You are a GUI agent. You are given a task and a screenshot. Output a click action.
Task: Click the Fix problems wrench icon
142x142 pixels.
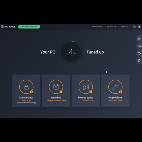(x=115, y=87)
